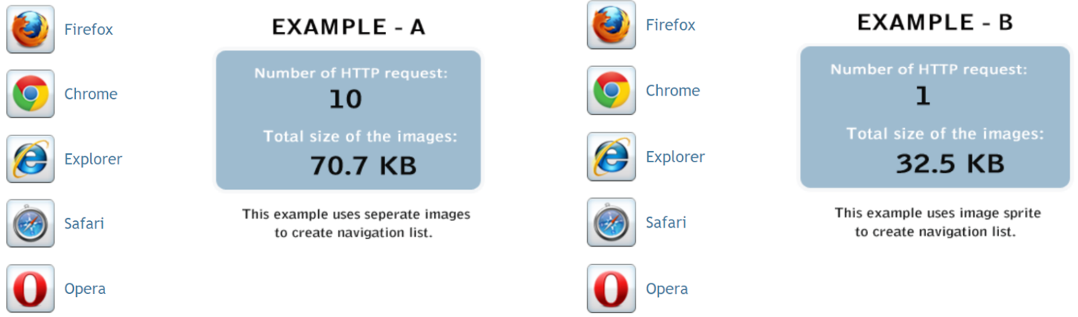Viewport: 1078px width, 317px height.
Task: Click the Opera icon in Example A
Action: pos(31,288)
